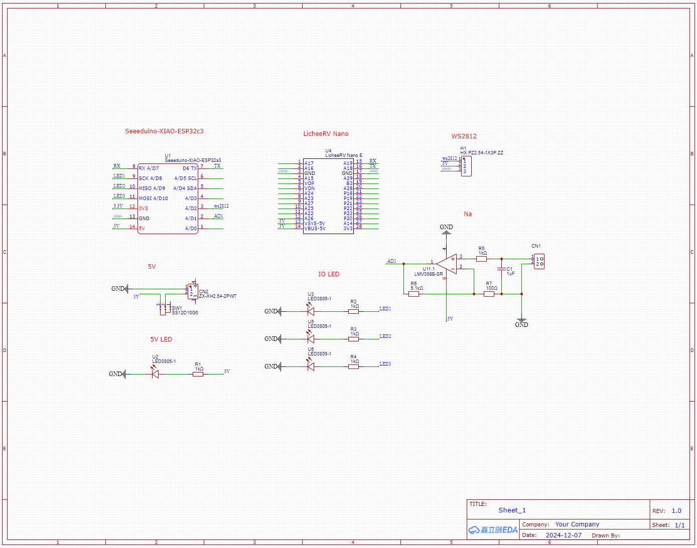Screen dimensions: 697x548
Task: Click the red '5V' heading above CN2
Action: tap(152, 267)
